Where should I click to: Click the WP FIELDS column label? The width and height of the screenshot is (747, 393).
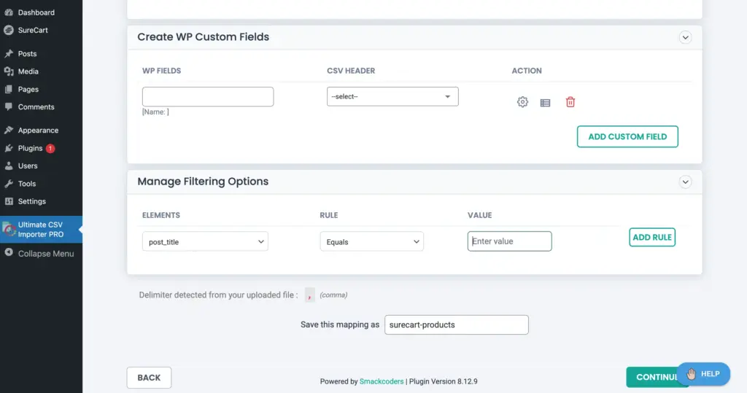pyautogui.click(x=161, y=71)
